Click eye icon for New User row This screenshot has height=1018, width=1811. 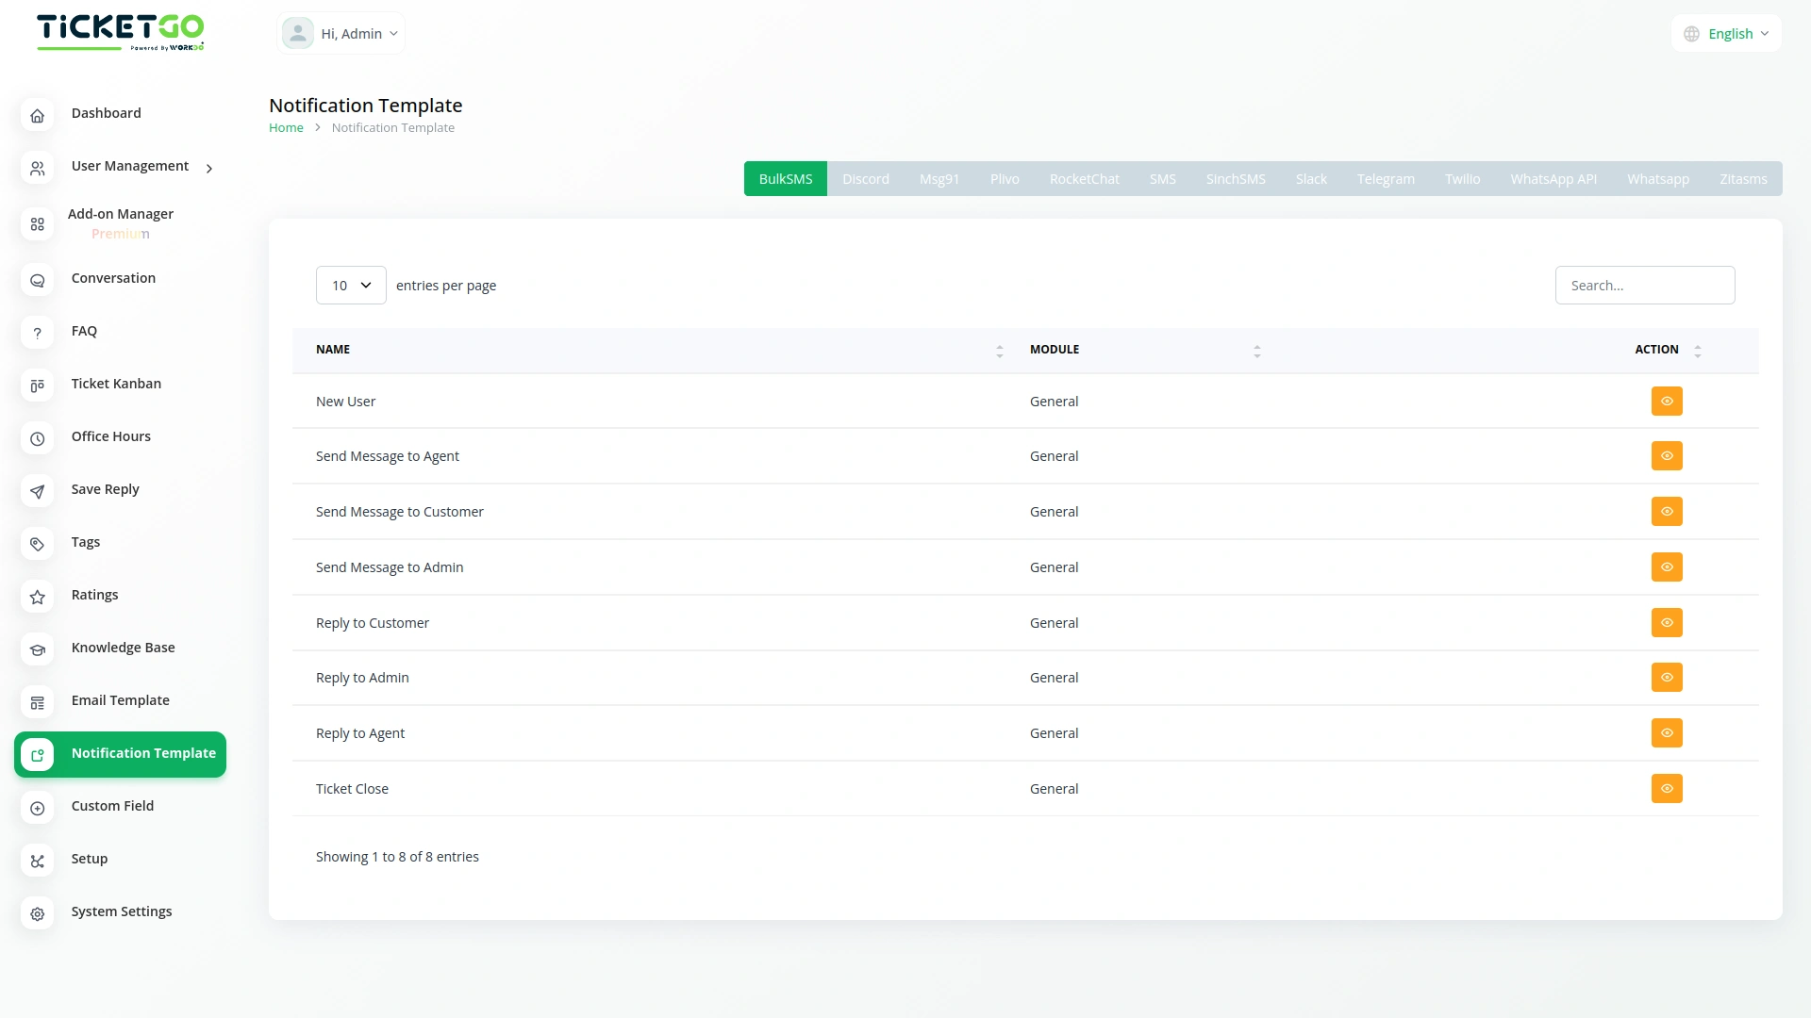click(x=1666, y=402)
